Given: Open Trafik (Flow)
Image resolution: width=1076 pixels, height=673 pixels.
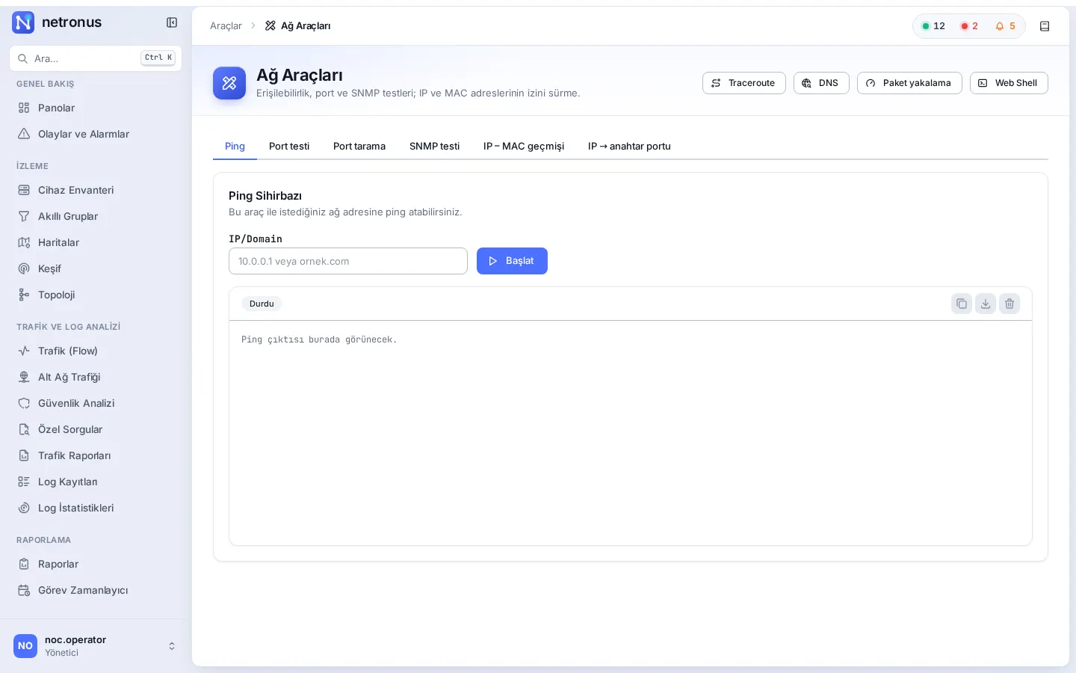Looking at the screenshot, I should point(96,351).
